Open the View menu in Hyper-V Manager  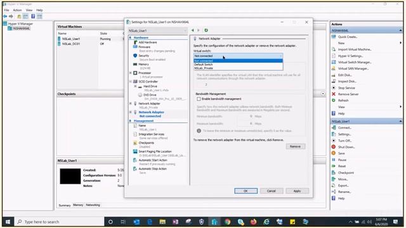point(29,10)
